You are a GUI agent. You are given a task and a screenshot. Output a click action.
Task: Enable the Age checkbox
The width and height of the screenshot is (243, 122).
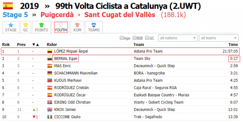coord(122,38)
